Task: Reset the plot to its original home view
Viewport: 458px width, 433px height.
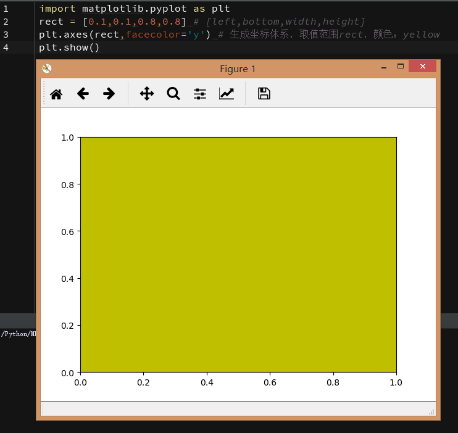Action: pyautogui.click(x=56, y=94)
